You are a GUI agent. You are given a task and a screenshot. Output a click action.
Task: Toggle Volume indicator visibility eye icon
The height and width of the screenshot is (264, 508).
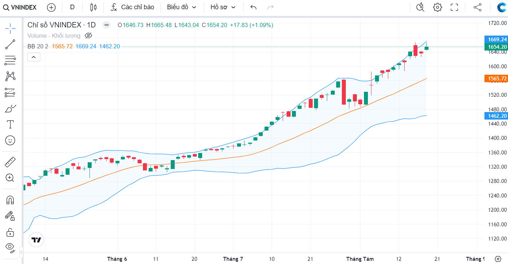point(88,36)
